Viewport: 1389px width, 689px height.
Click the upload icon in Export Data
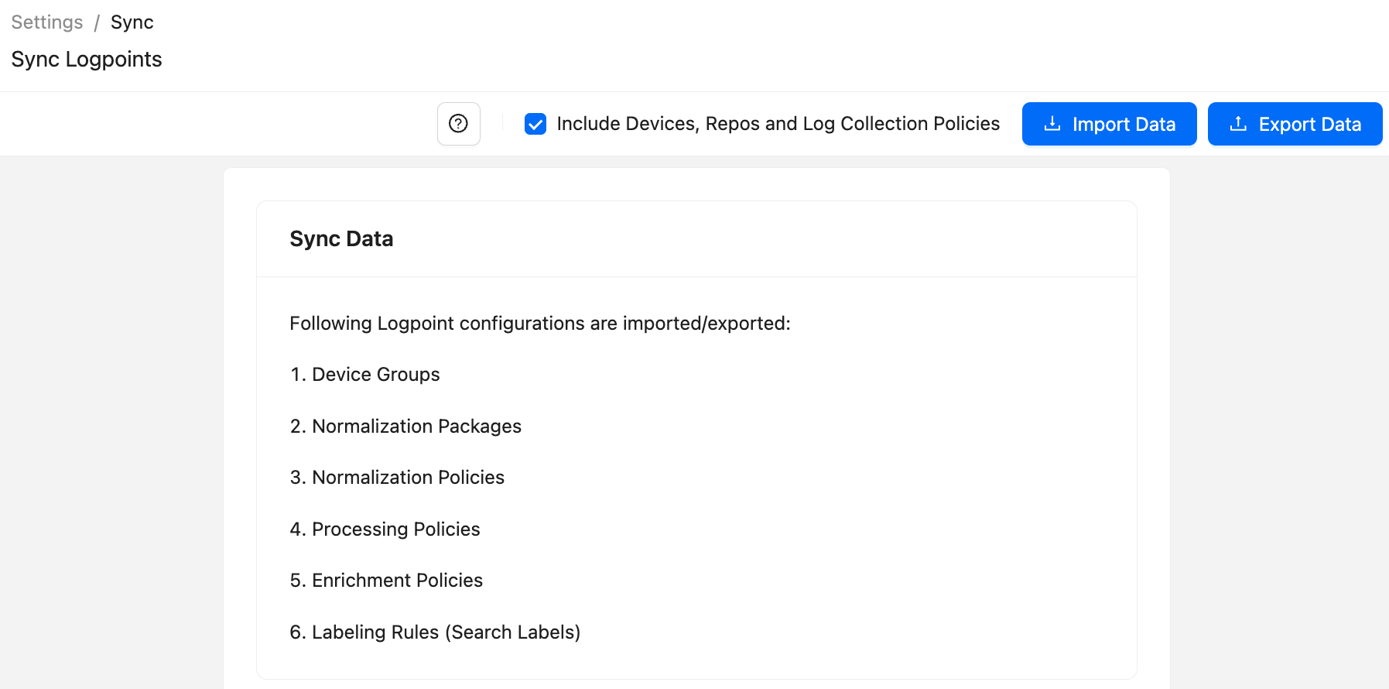point(1238,124)
